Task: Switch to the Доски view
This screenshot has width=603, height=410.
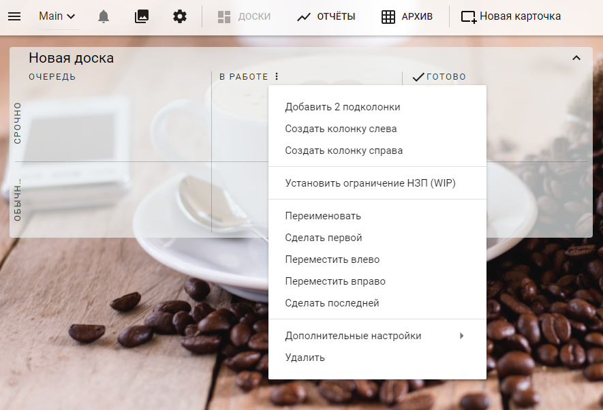Action: tap(244, 16)
